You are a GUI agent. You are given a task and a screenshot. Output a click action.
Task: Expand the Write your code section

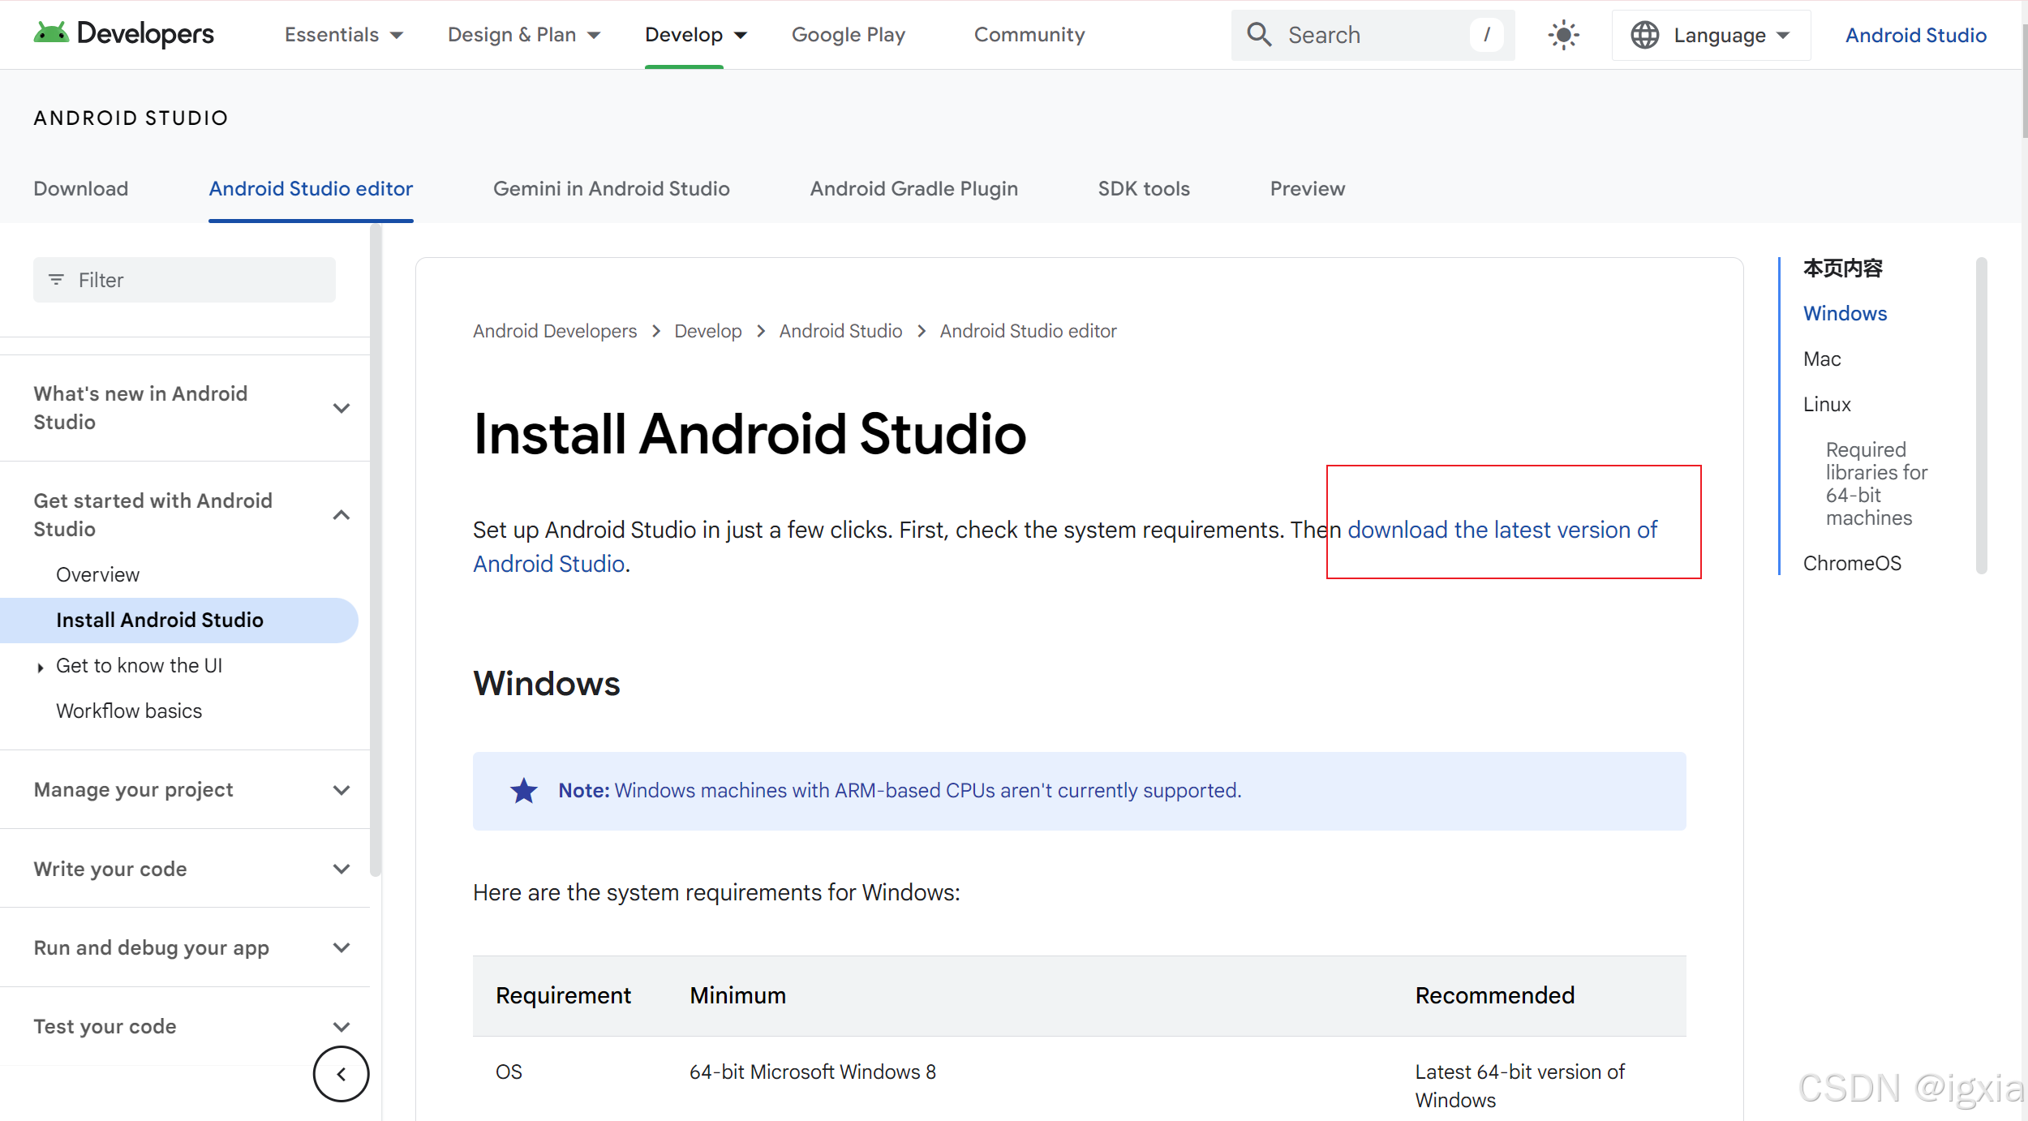tap(342, 869)
